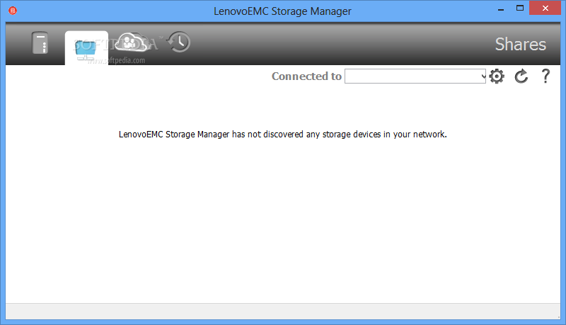The image size is (566, 325).
Task: Click inside the Connected to combo box
Action: 415,76
